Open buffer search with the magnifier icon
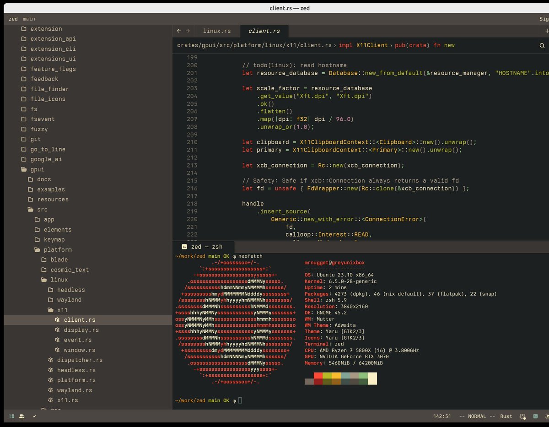The height and width of the screenshot is (427, 549). click(542, 45)
